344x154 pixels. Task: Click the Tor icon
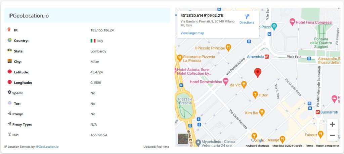point(10,103)
